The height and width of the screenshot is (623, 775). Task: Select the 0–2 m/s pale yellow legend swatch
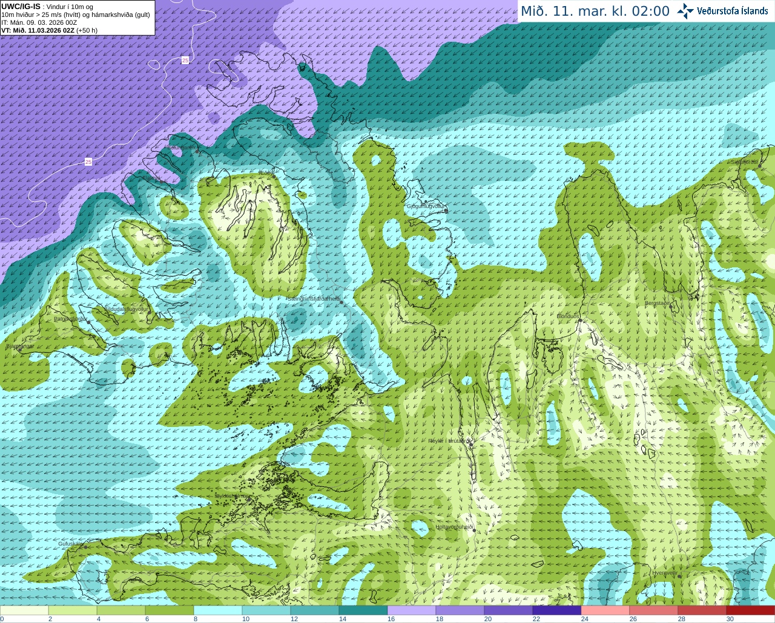(x=24, y=610)
